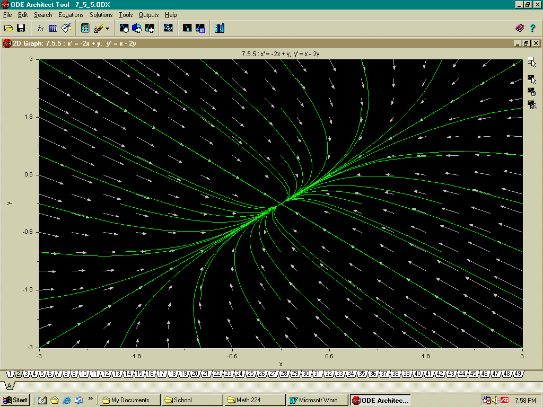Open the Outputs menu

tap(148, 15)
